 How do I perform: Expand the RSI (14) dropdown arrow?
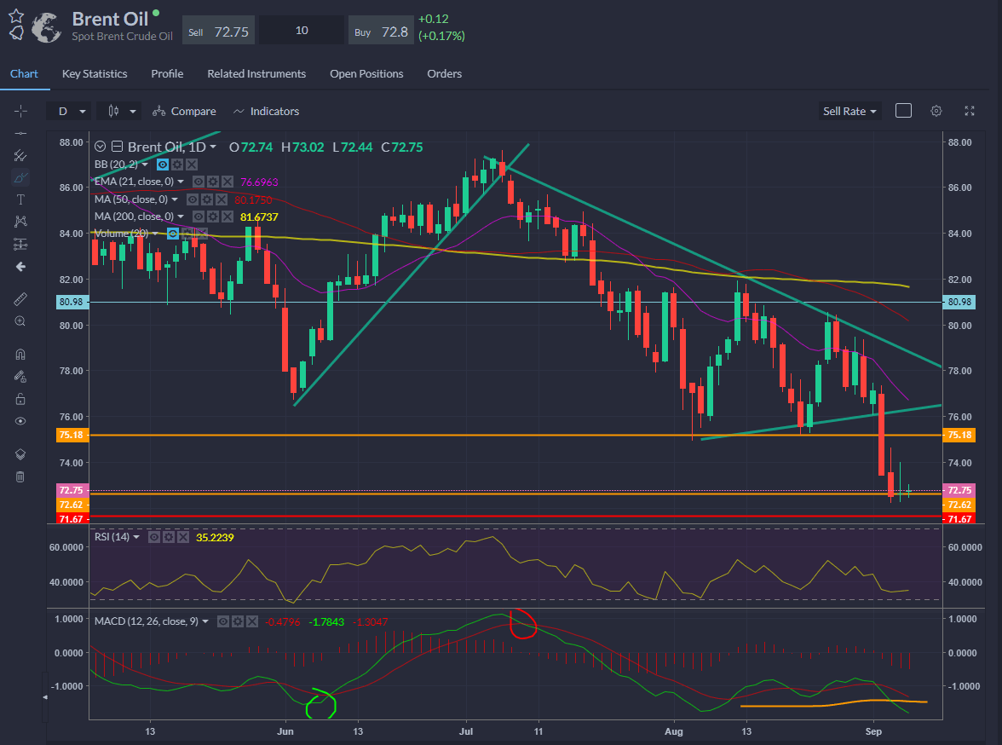point(136,537)
